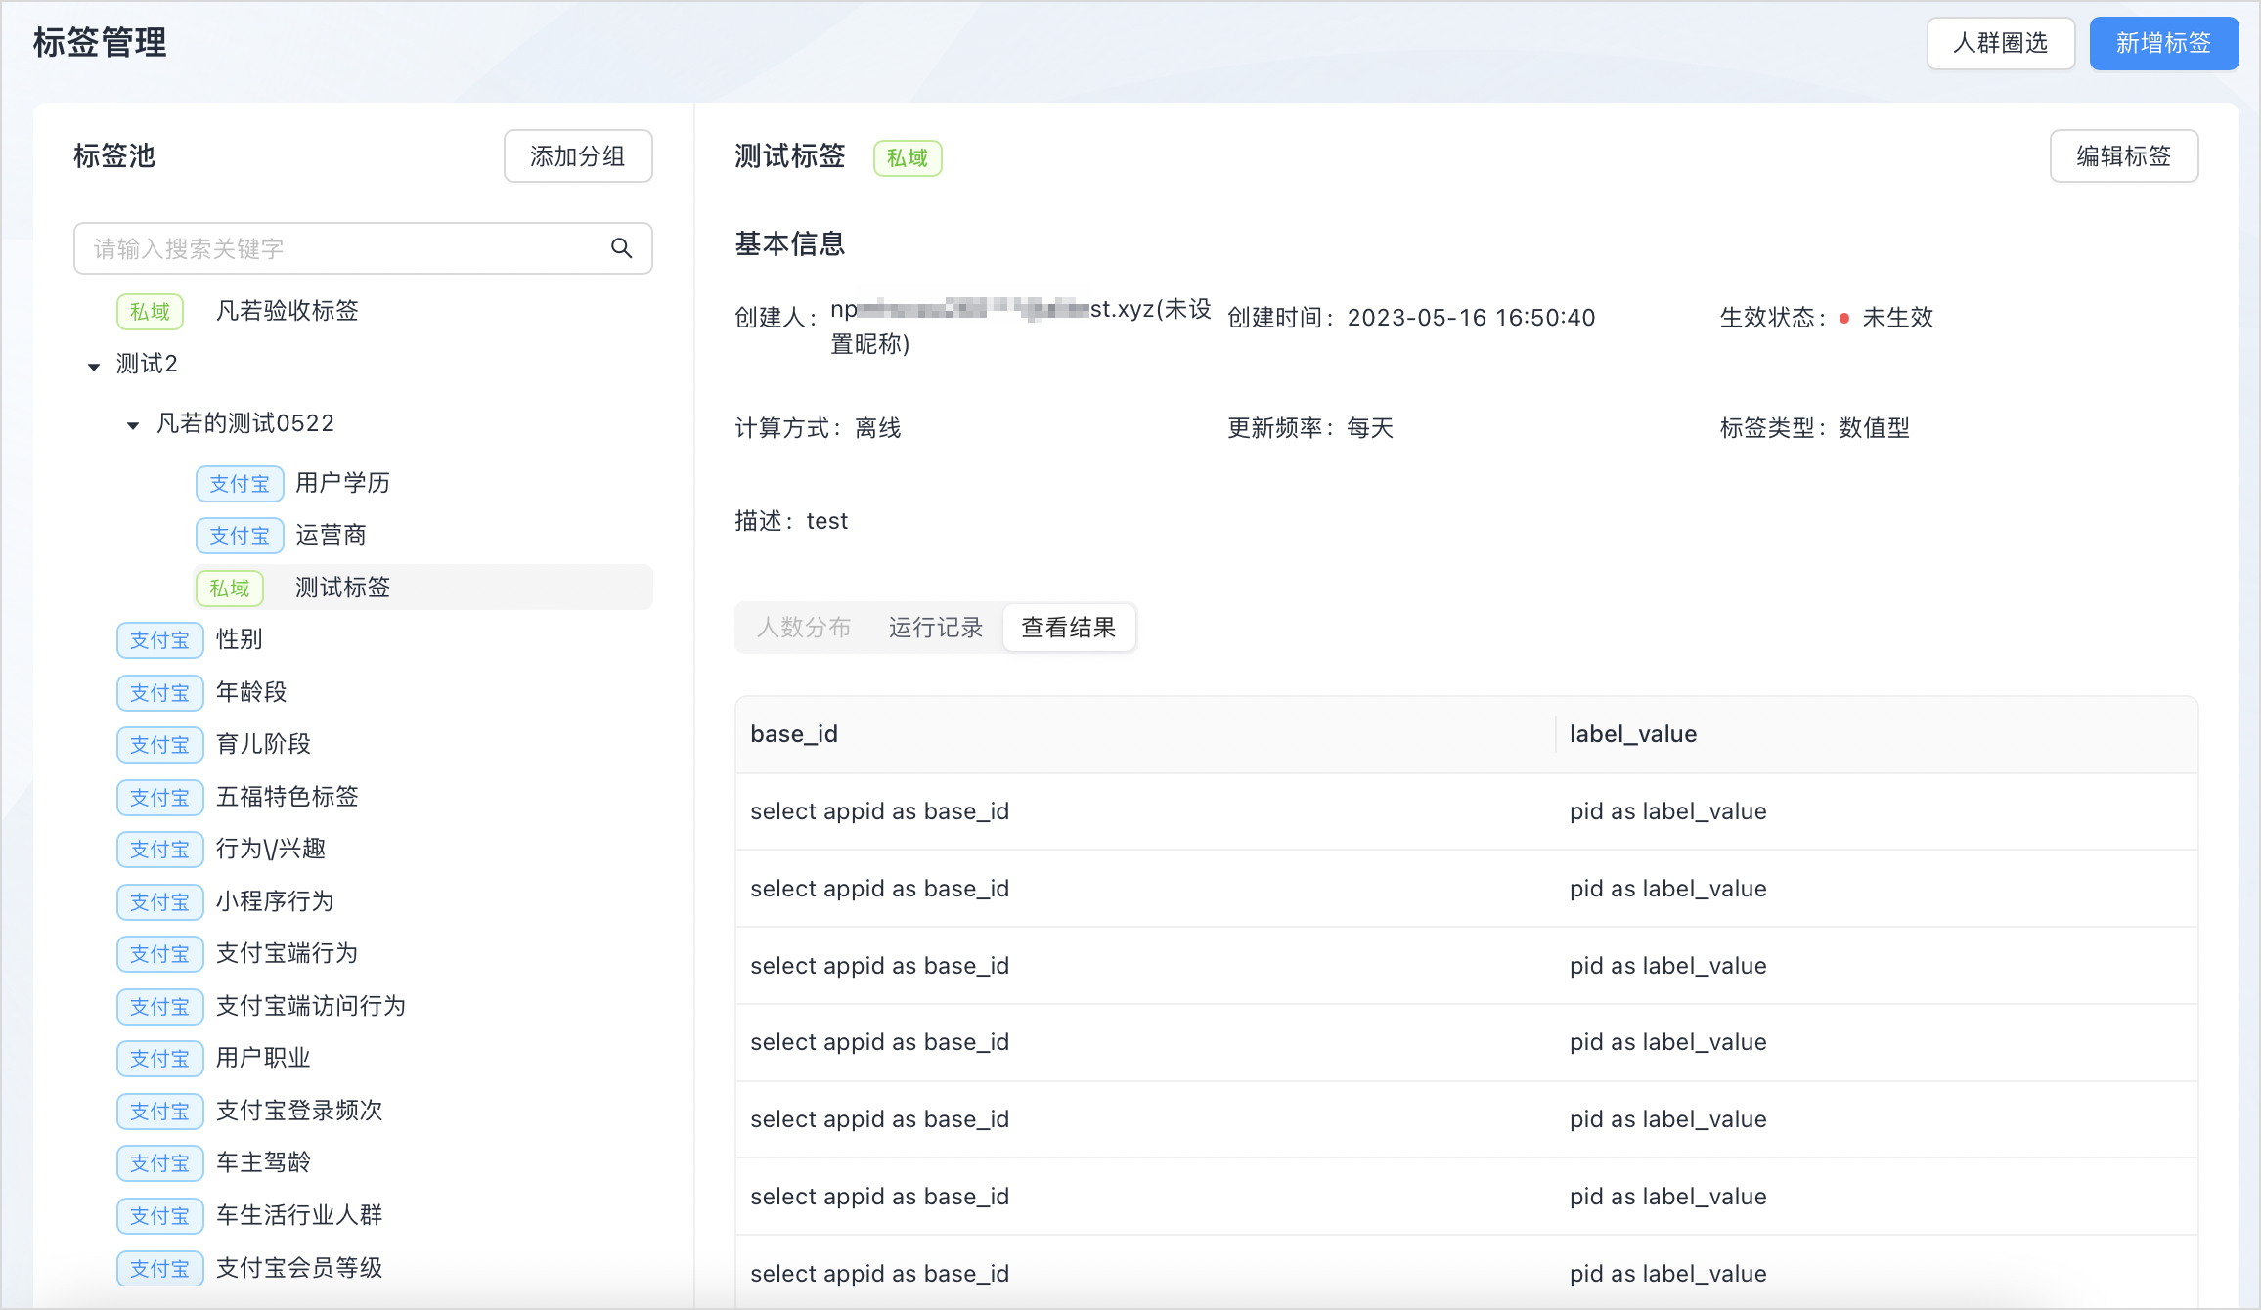This screenshot has height=1310, width=2261.
Task: Collapse the 测试2 group
Action: point(94,367)
